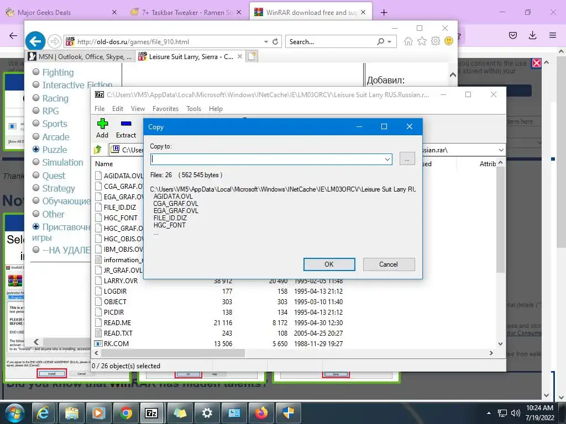
Task: Open the 7-Zip address bar dropdown
Action: (501, 150)
